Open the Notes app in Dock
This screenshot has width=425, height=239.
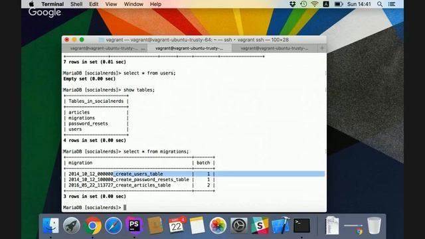(x=197, y=226)
